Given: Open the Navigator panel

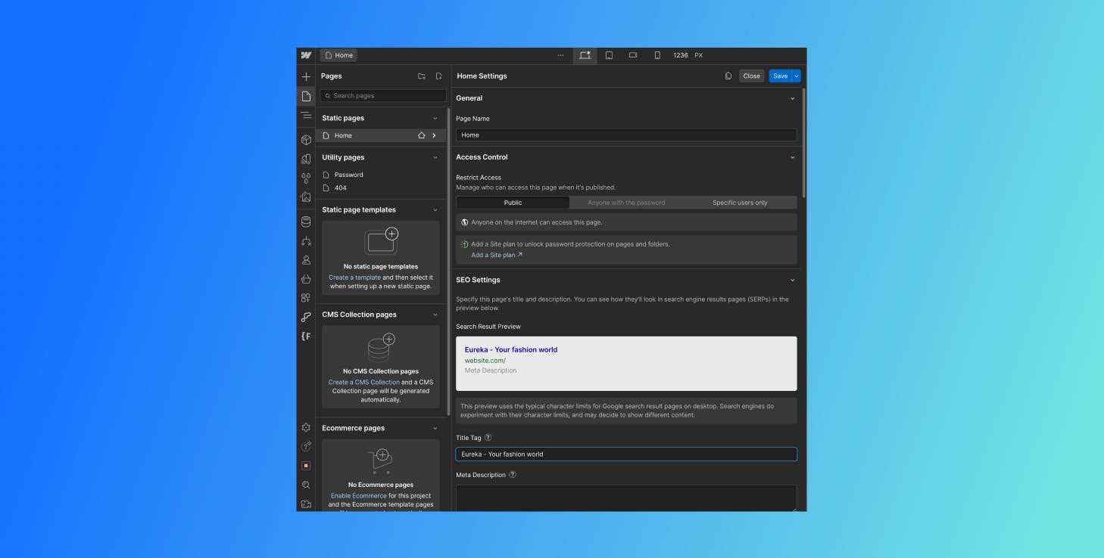Looking at the screenshot, I should [x=306, y=116].
